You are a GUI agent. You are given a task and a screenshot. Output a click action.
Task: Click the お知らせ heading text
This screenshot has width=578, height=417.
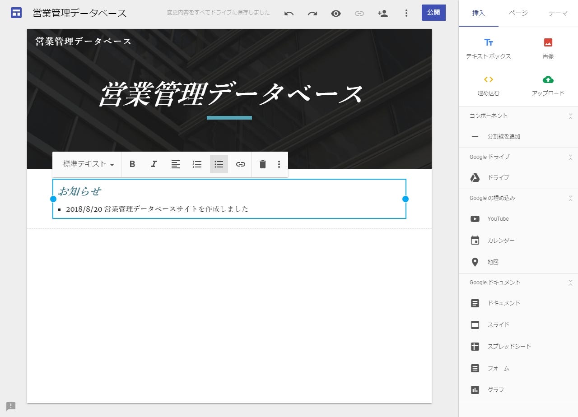79,191
